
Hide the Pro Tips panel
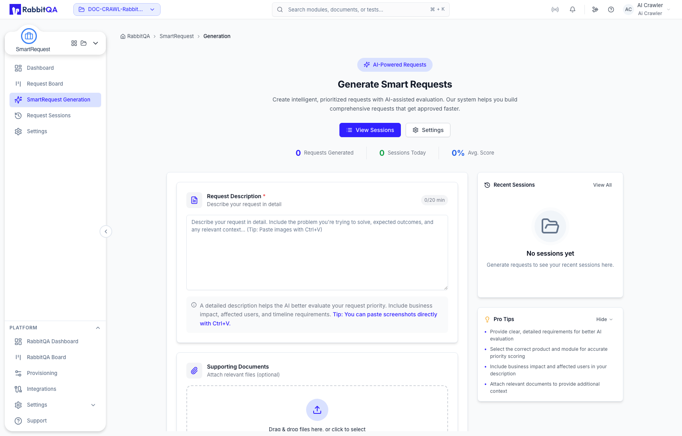pos(605,319)
